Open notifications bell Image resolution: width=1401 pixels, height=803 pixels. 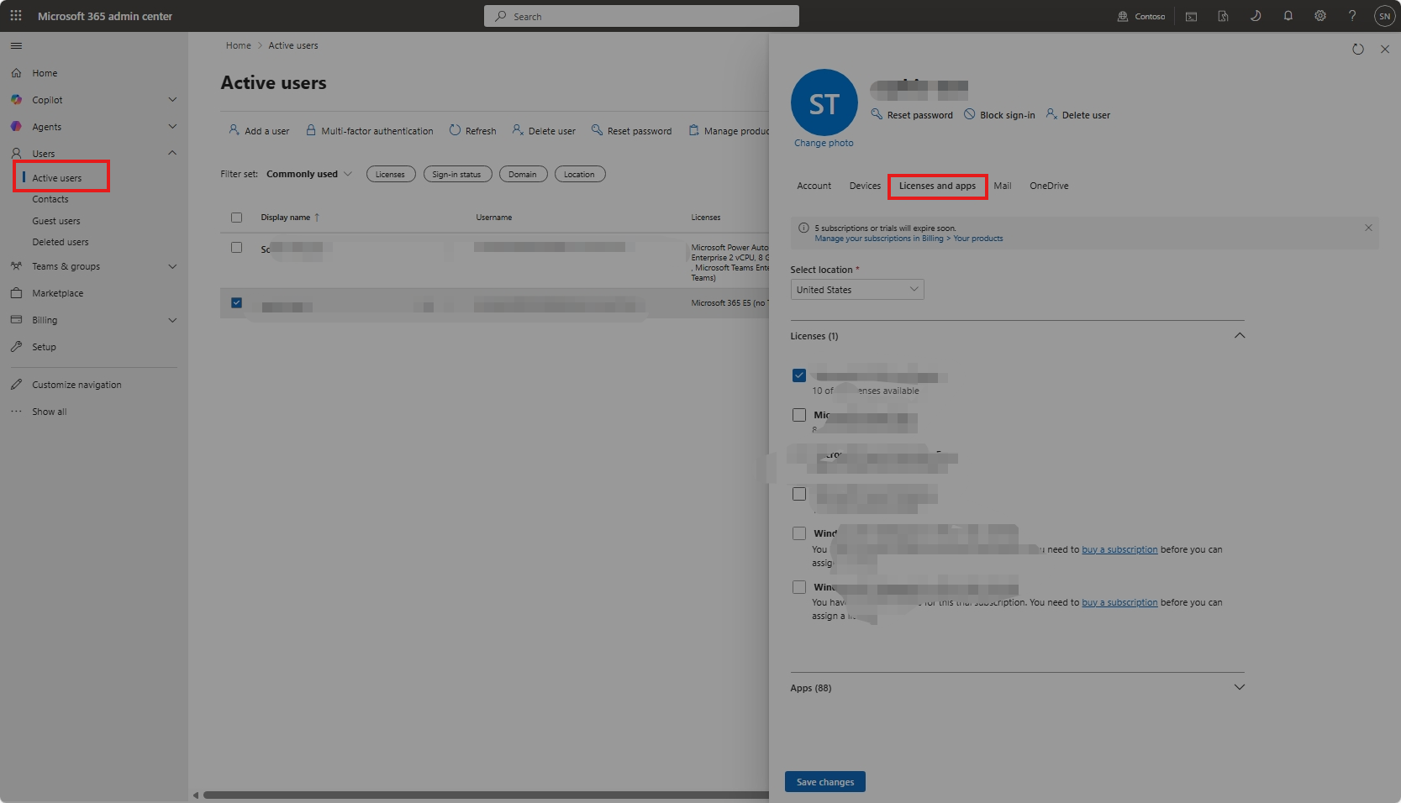point(1288,16)
